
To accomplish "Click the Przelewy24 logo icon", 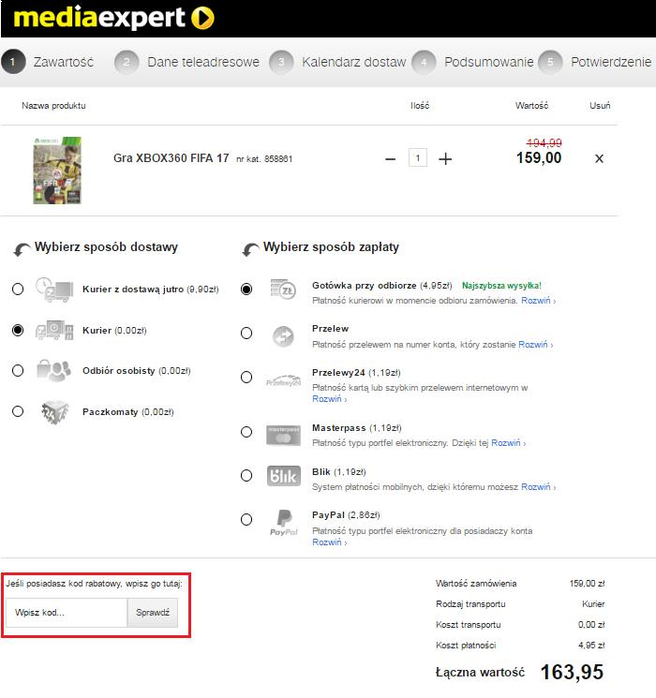I will click(x=283, y=380).
